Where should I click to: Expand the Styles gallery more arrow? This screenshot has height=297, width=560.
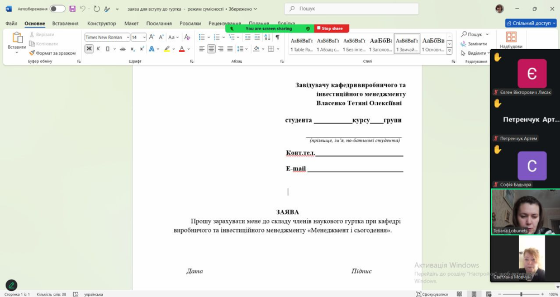point(449,51)
